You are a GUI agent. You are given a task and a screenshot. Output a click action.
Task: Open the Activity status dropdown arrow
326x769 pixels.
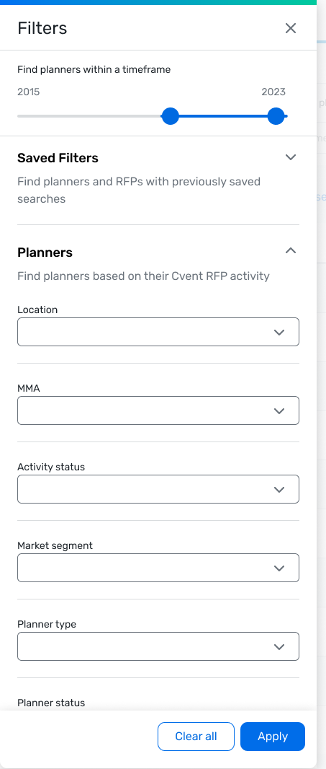coord(279,489)
